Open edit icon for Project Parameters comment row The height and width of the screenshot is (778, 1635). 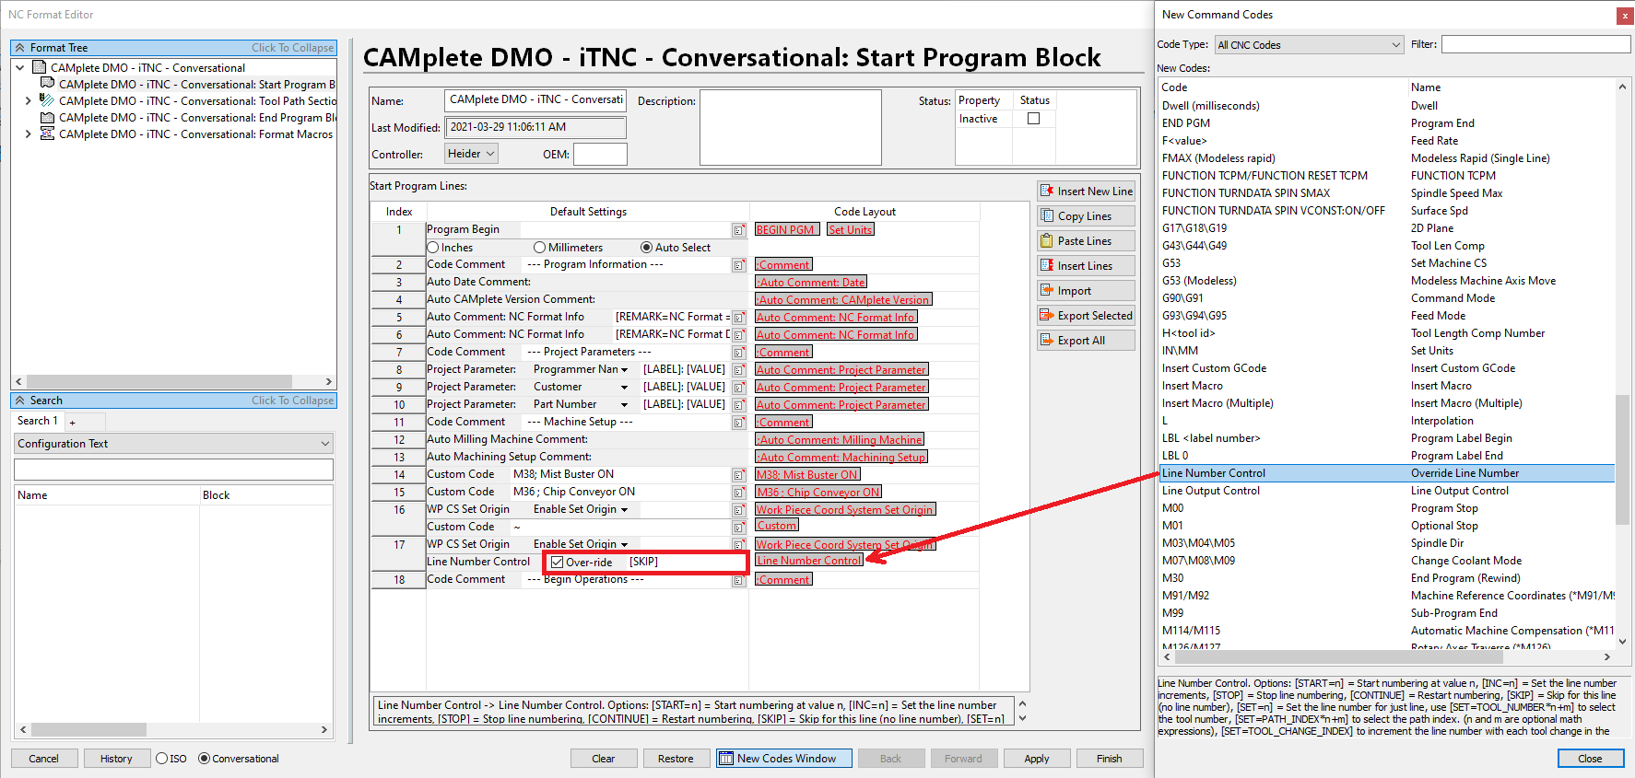pos(739,353)
